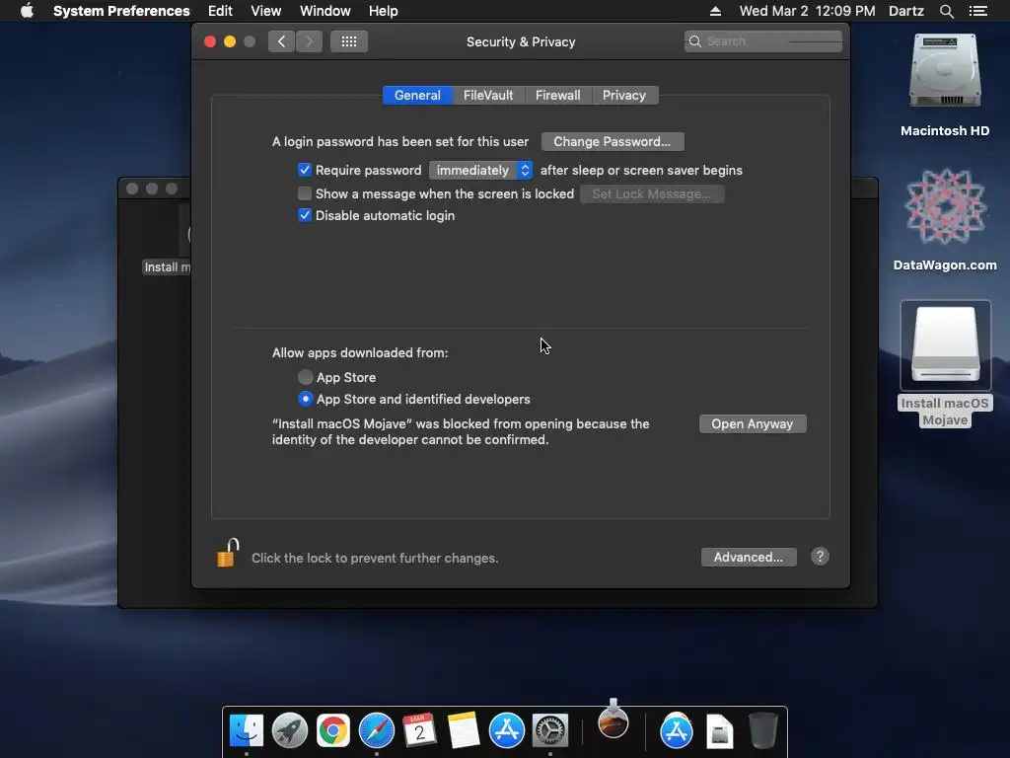Open the Apple menu
This screenshot has height=758, width=1010.
click(x=27, y=11)
